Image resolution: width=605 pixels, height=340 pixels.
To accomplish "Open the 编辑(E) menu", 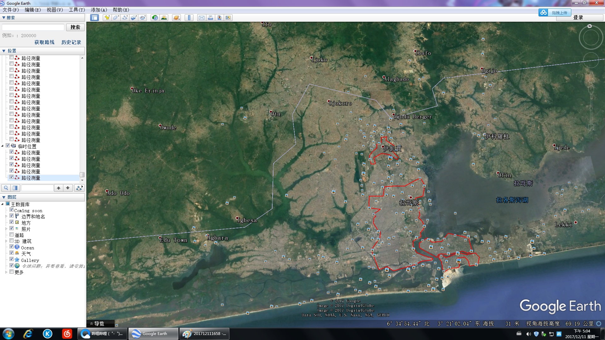I will pyautogui.click(x=33, y=10).
